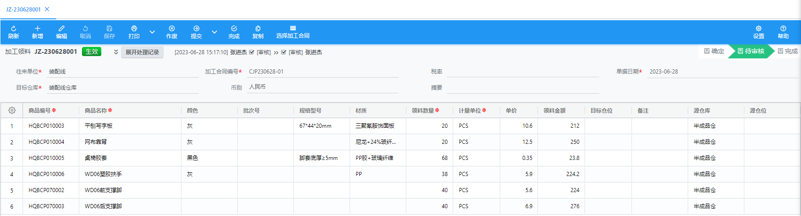This screenshot has height=216, width=801.
Task: Click spec cell 67*44*20mm
Action: point(322,126)
